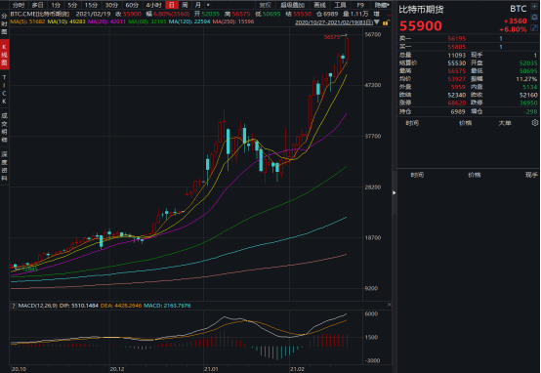Add BTC to watchlist with plus icon
The image size is (541, 373).
pos(534,6)
